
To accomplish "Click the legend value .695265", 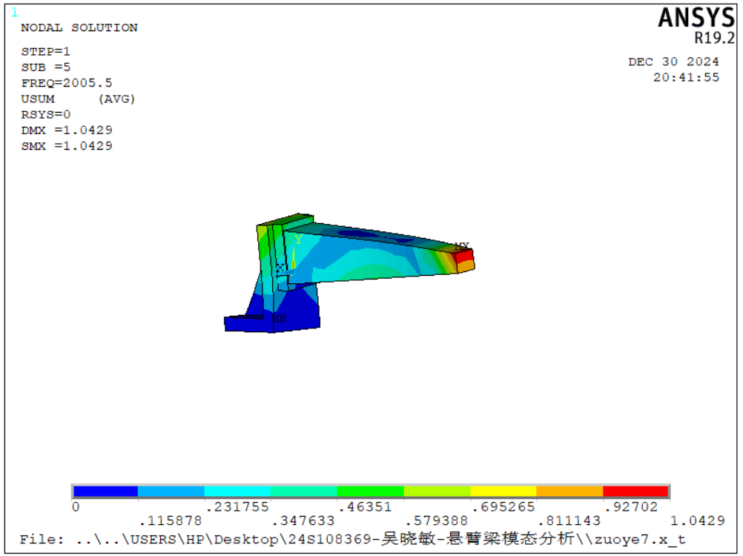I will coord(503,507).
